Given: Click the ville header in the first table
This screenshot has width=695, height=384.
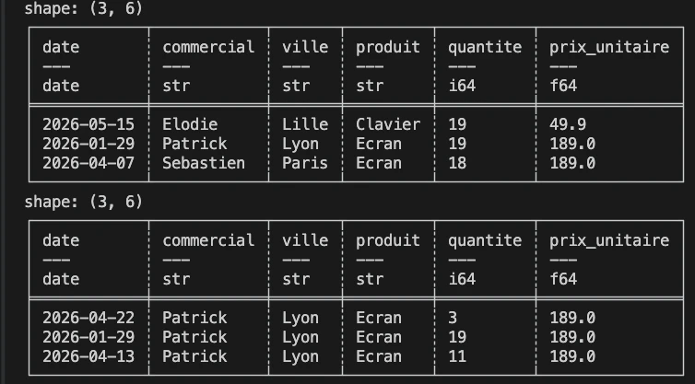Looking at the screenshot, I should click(305, 47).
